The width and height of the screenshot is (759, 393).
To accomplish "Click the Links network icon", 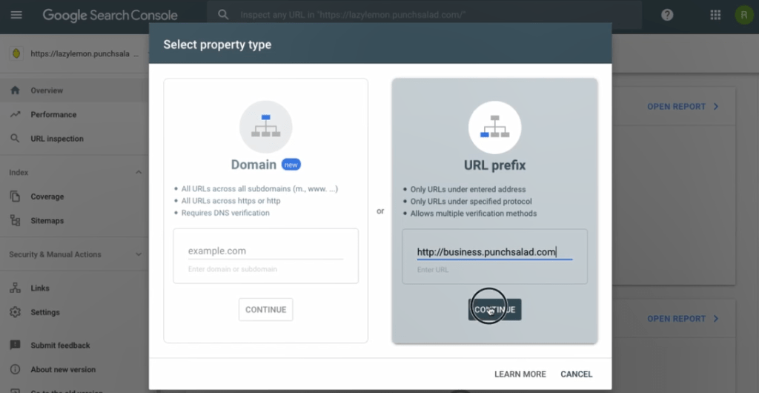I will click(15, 288).
